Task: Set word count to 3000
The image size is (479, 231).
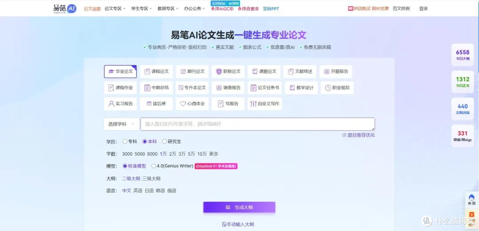Action: pos(127,154)
